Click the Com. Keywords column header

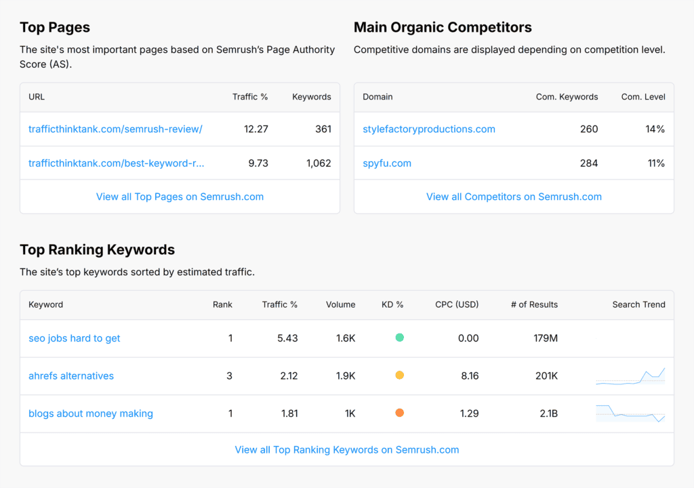pyautogui.click(x=567, y=97)
